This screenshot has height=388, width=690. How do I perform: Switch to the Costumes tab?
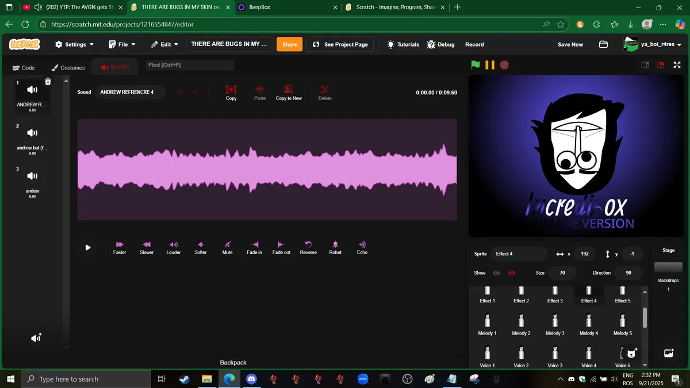coord(68,67)
